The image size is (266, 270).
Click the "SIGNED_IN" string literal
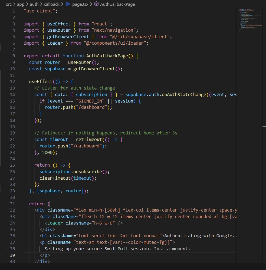point(90,101)
